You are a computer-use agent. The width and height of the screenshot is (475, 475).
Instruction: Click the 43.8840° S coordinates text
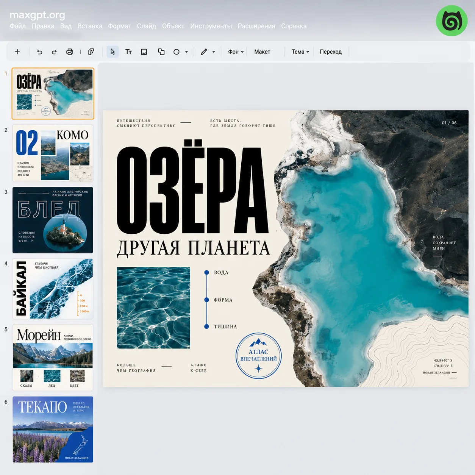pos(443,360)
